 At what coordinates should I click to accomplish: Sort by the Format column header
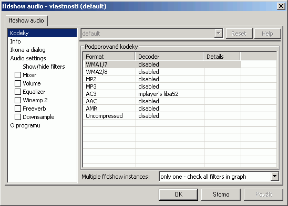tap(109, 57)
